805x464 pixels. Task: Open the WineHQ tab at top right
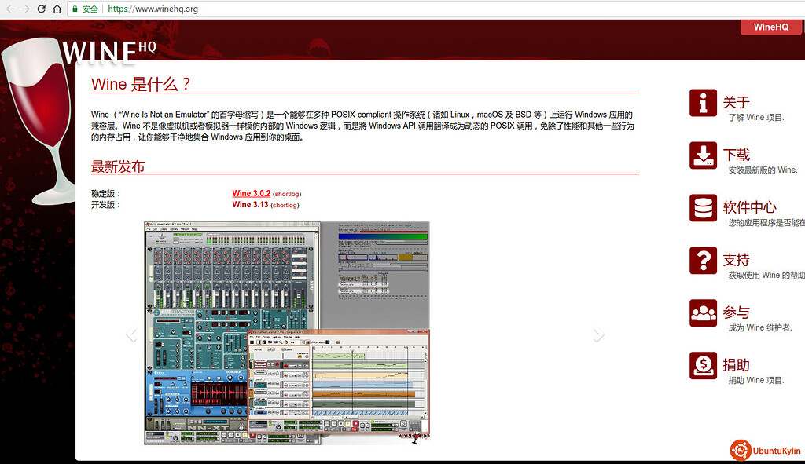[770, 27]
